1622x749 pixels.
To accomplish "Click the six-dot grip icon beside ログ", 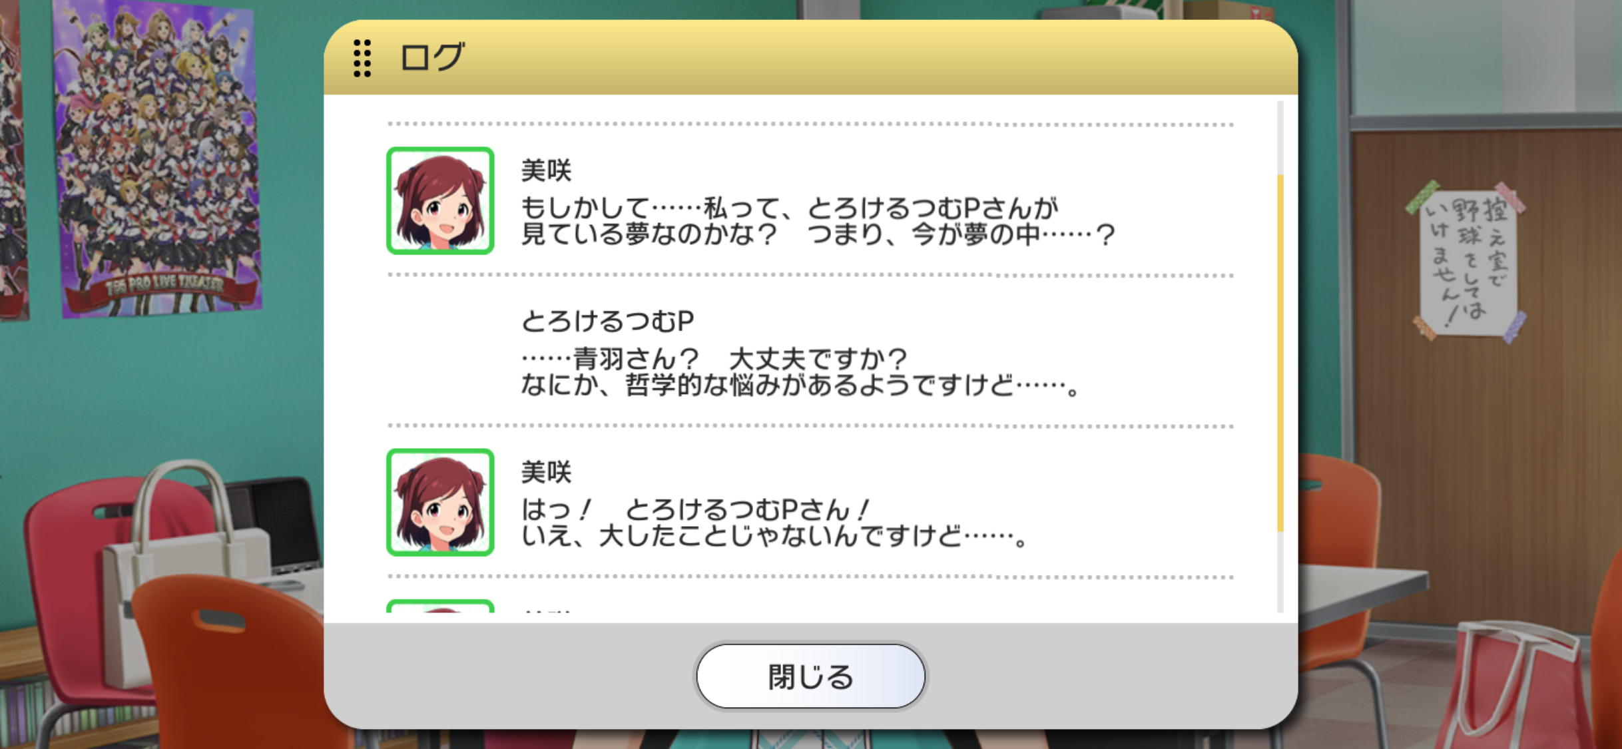I will 362,58.
